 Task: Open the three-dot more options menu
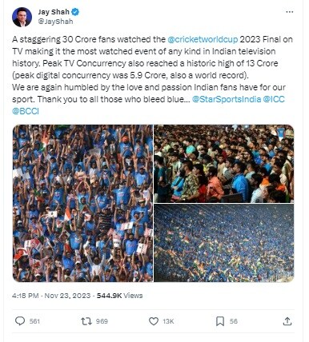290,12
